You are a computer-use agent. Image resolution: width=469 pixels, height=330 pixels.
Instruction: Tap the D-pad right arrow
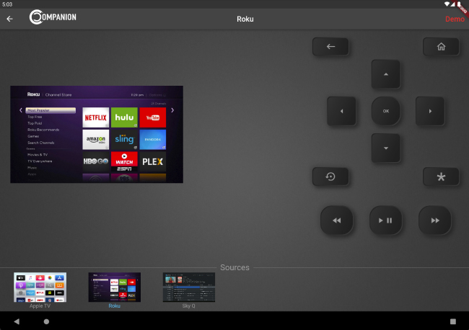click(x=430, y=111)
